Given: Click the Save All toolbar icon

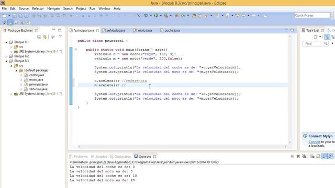Looking at the screenshot, I should click(x=20, y=16).
